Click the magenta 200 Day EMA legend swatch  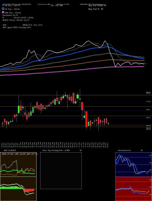[3, 12]
